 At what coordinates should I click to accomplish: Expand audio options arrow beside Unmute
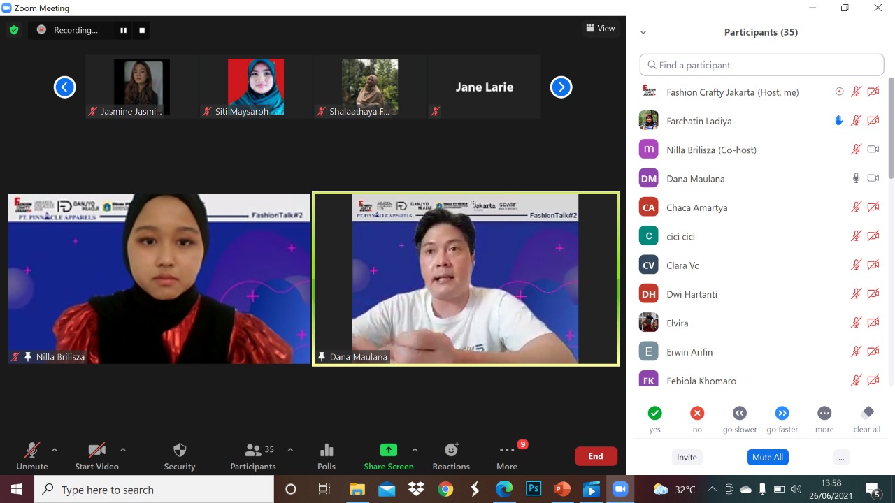[55, 450]
